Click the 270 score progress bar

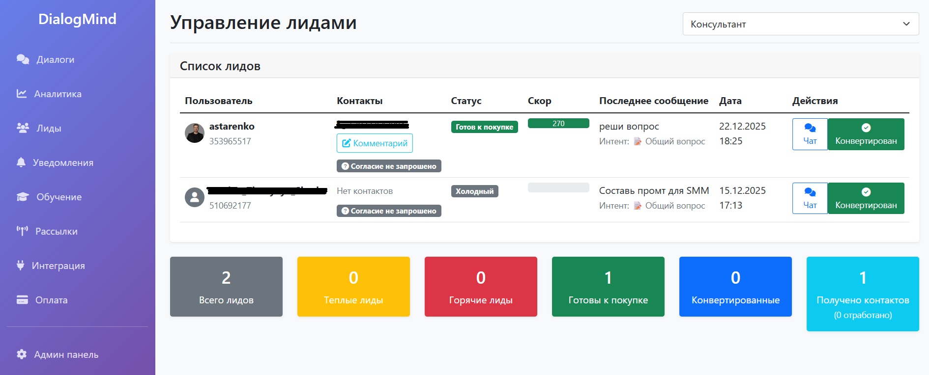pyautogui.click(x=558, y=123)
